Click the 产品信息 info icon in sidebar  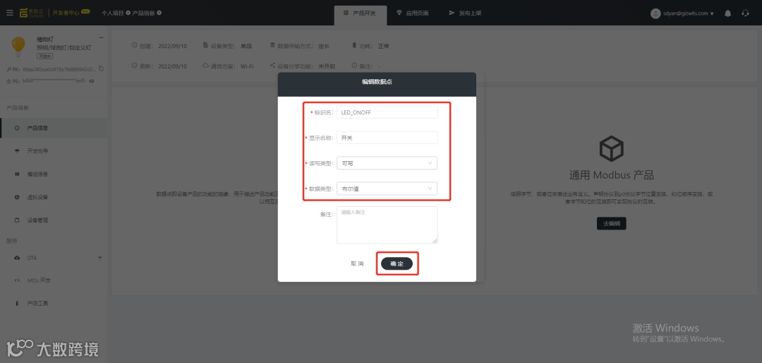(x=17, y=128)
